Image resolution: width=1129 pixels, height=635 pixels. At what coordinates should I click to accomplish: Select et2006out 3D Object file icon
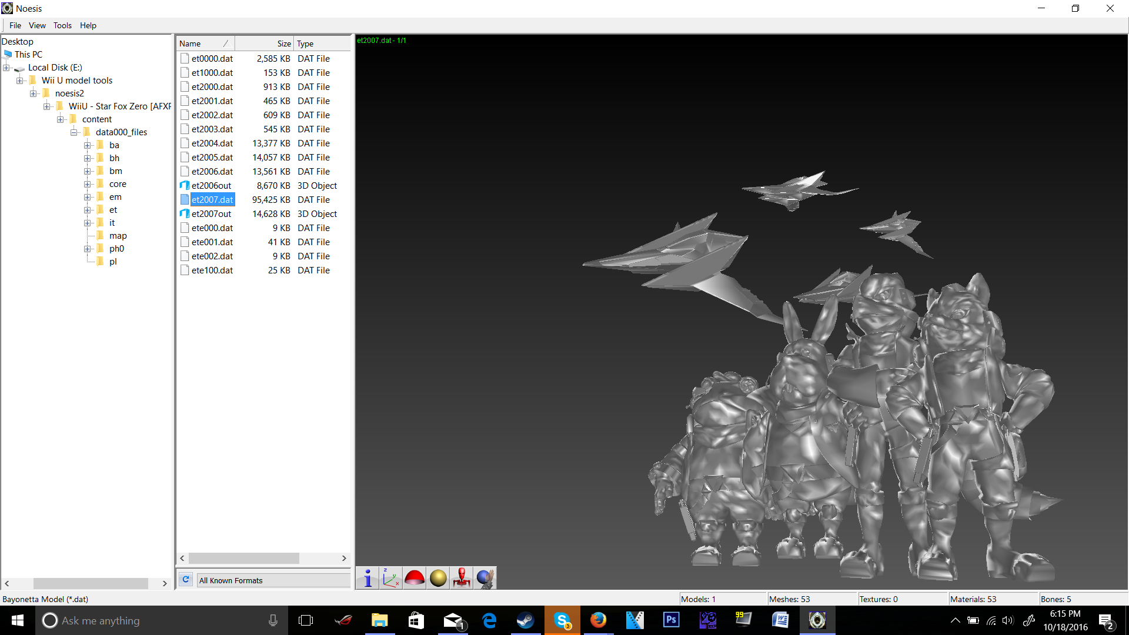click(185, 185)
